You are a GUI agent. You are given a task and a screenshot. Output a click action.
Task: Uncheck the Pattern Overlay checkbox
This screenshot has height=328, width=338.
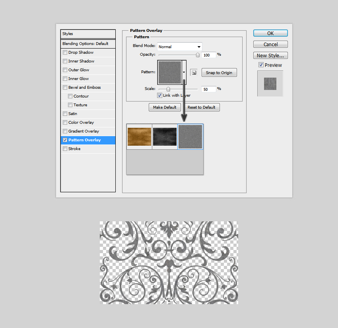(65, 140)
